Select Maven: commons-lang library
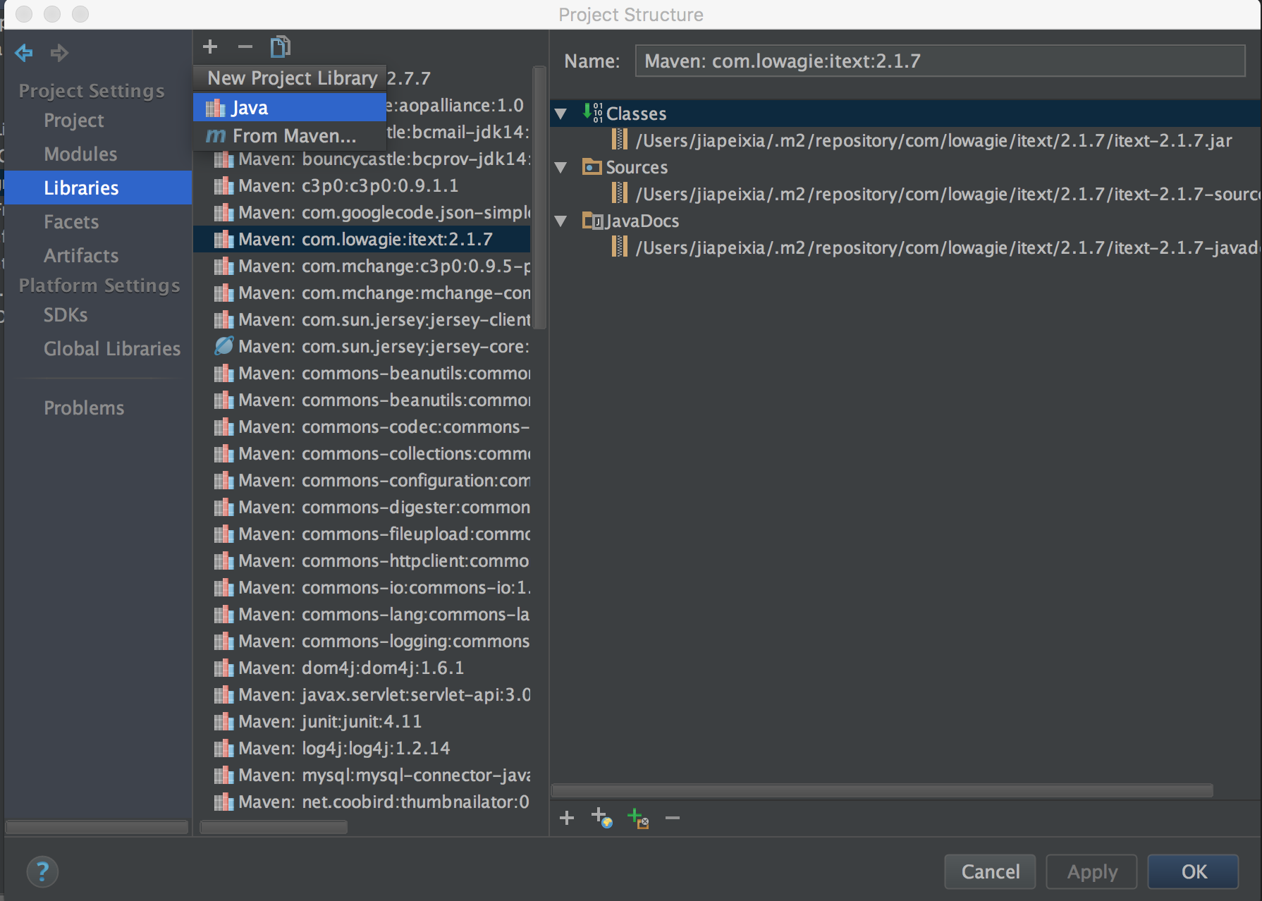 [x=362, y=614]
